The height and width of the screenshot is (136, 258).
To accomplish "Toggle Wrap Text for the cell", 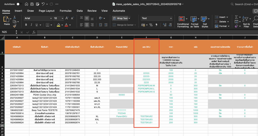I will click(x=120, y=18).
